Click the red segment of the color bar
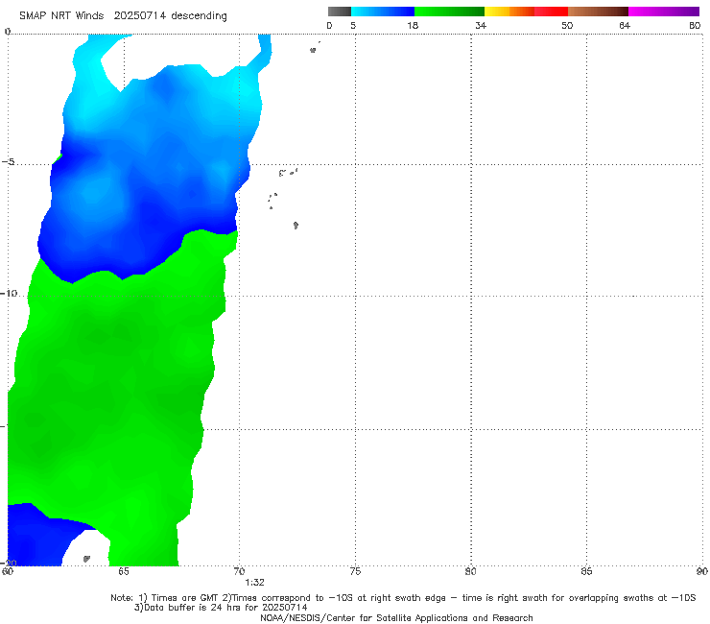This screenshot has height=624, width=710. pos(551,12)
